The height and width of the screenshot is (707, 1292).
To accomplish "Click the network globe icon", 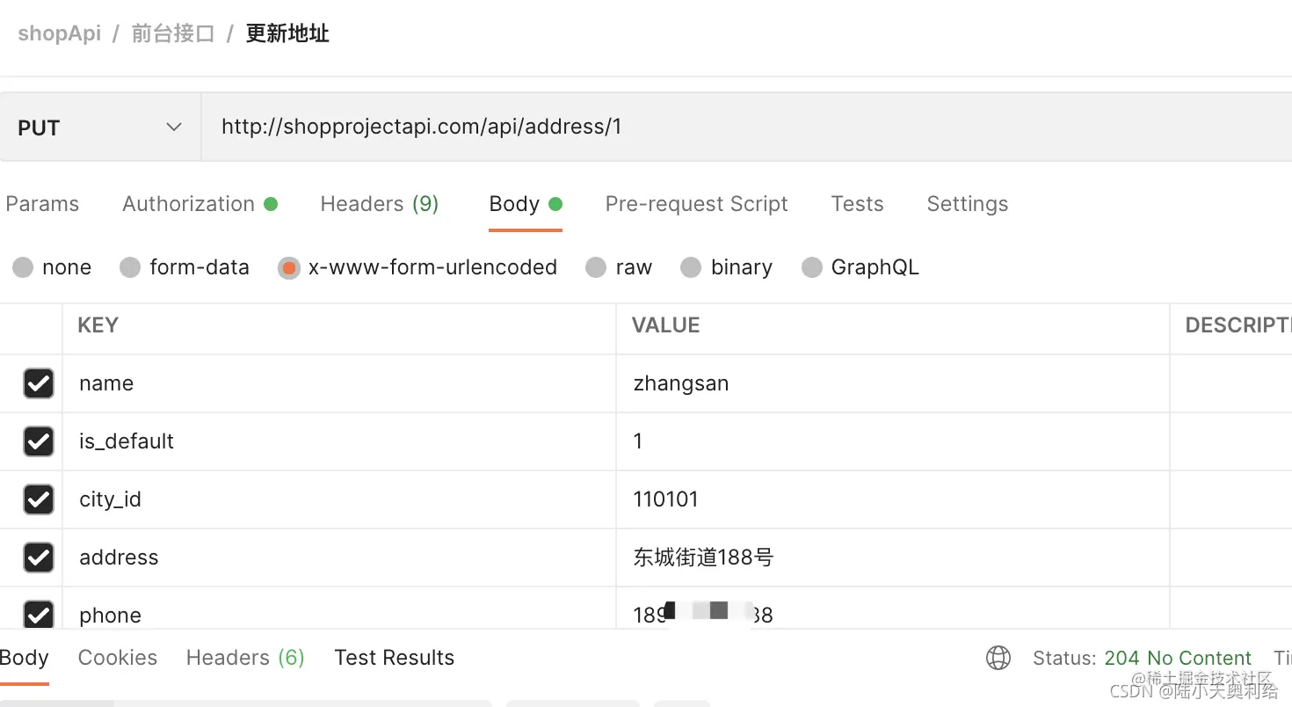I will pyautogui.click(x=998, y=658).
